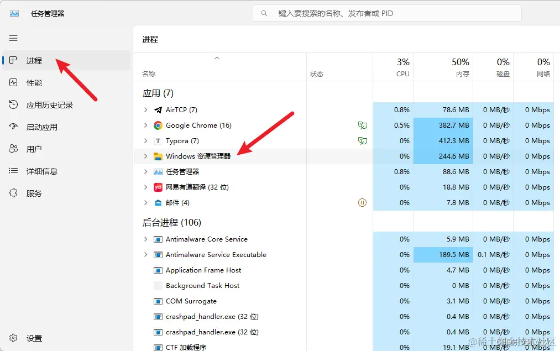This screenshot has width=560, height=351.
Task: Open the 启动应用 page
Action: [66, 127]
